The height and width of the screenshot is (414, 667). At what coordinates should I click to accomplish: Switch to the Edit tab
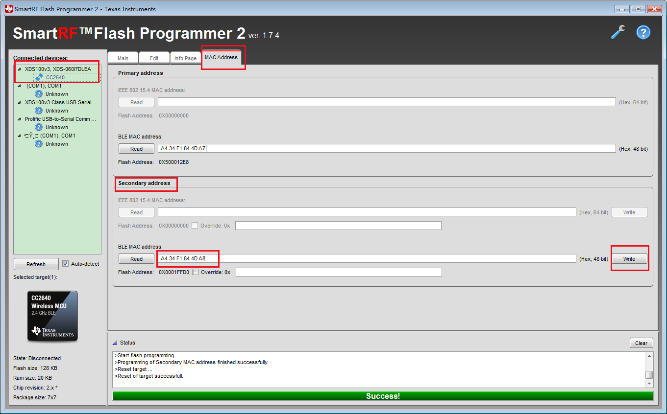(154, 58)
